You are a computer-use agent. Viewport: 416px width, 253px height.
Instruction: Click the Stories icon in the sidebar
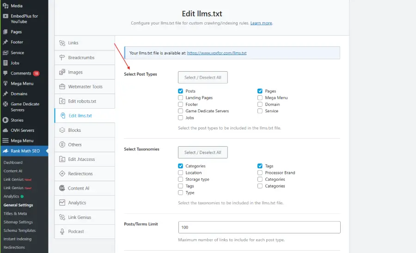point(5,120)
